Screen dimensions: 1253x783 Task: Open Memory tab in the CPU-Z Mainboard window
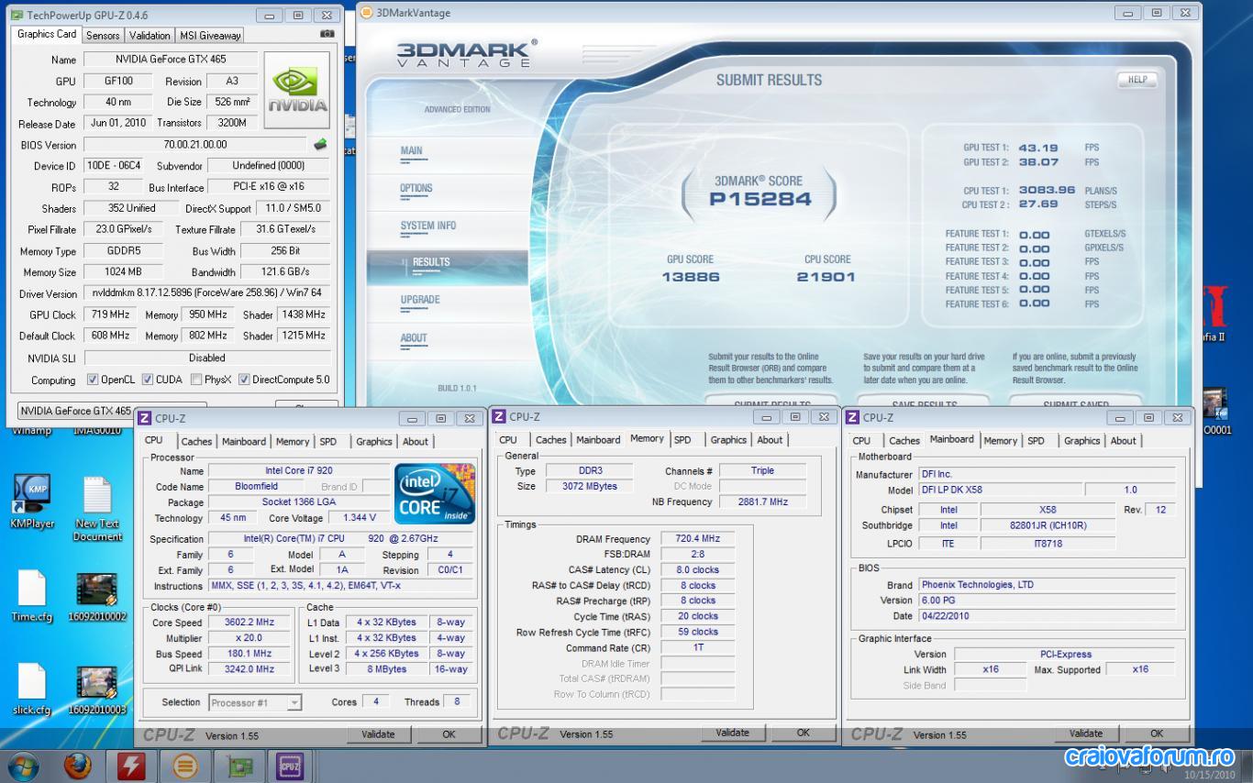pyautogui.click(x=1000, y=441)
